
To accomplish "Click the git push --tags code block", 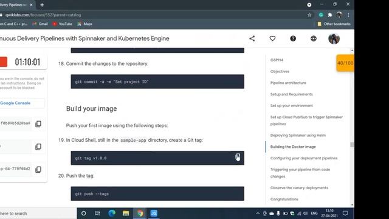I will click(157, 193).
